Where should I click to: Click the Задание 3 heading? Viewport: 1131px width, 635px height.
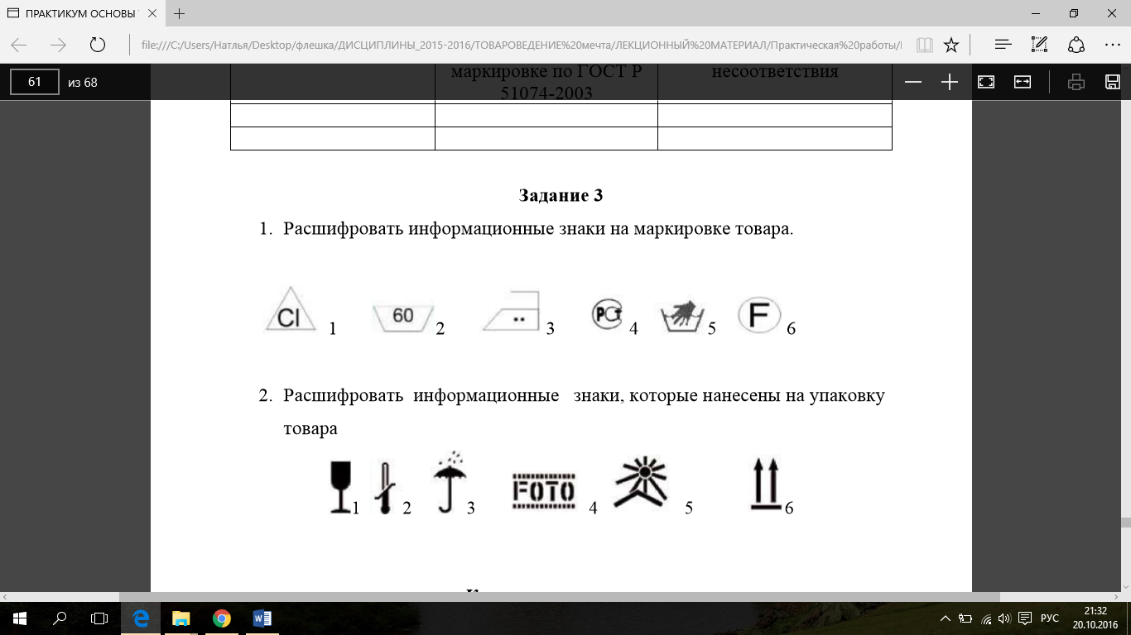(561, 196)
